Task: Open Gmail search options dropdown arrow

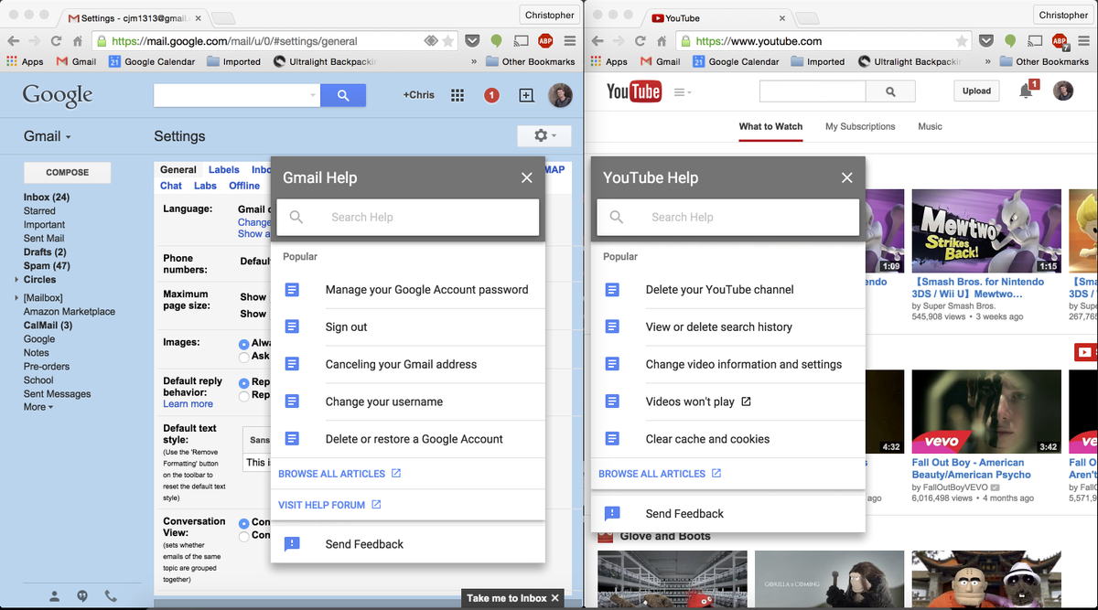Action: 313,95
